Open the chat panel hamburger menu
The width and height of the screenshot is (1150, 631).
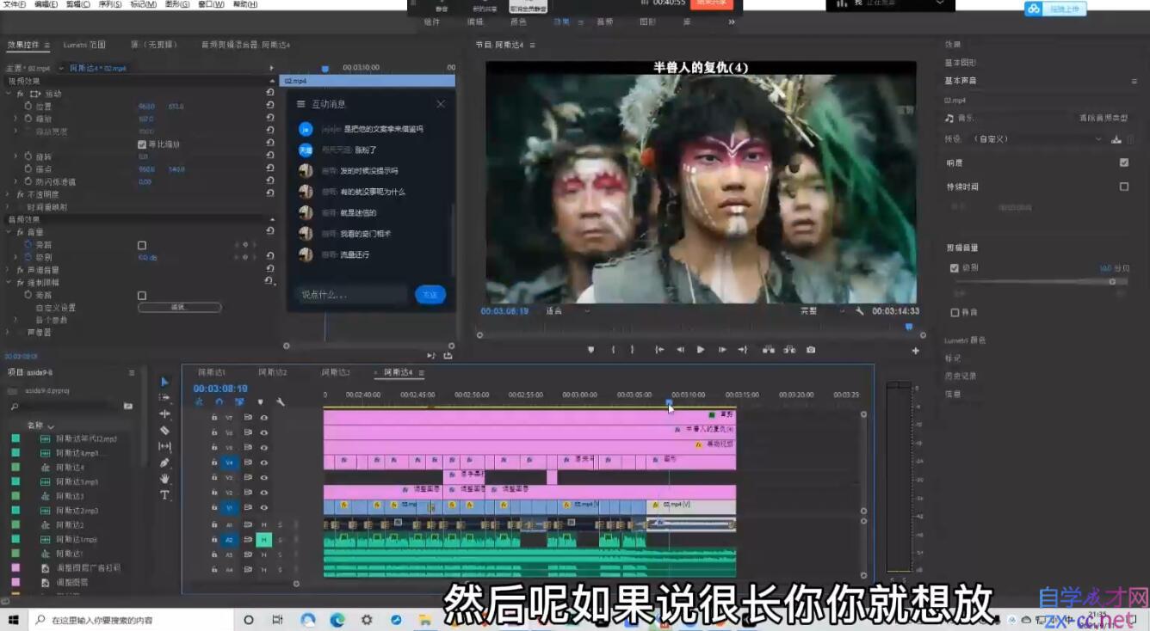(x=301, y=104)
